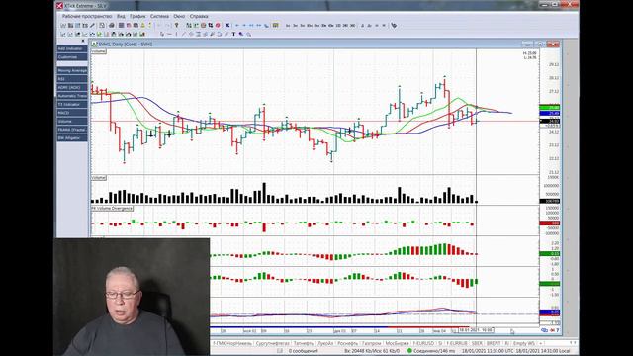Screen dimensions: 633x356
Task: Add a new workspace with plus tab
Action: tap(541, 343)
